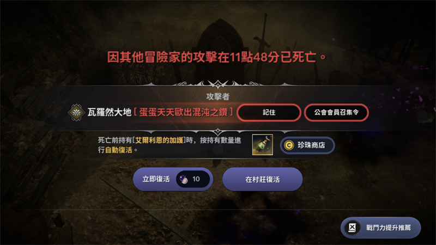Choose 在村莊復活 to revive in village

pos(263,179)
